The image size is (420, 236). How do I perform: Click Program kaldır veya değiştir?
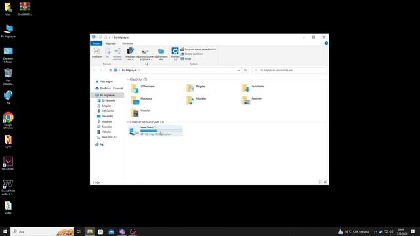[x=198, y=49]
